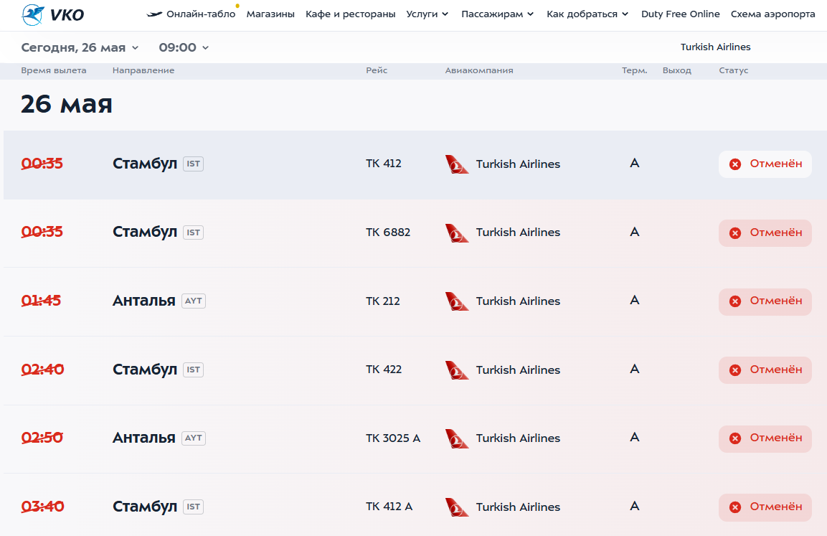827x536 pixels.
Task: Click the Turkish Airlines airline filter field
Action: coord(715,47)
